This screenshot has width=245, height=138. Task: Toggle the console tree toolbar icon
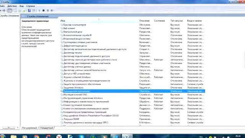pyautogui.click(x=10, y=10)
